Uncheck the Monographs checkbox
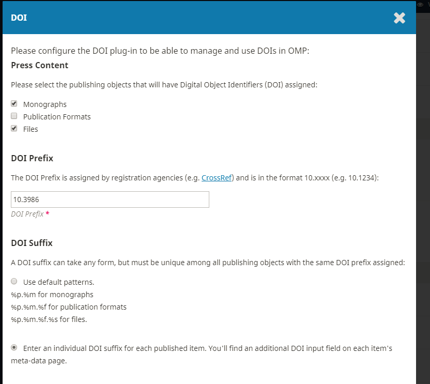The image size is (430, 384). click(14, 103)
